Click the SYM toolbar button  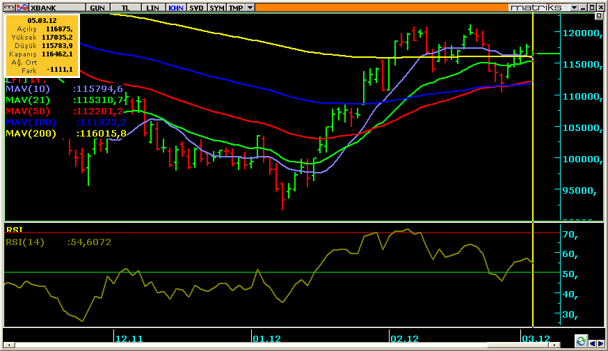(217, 8)
